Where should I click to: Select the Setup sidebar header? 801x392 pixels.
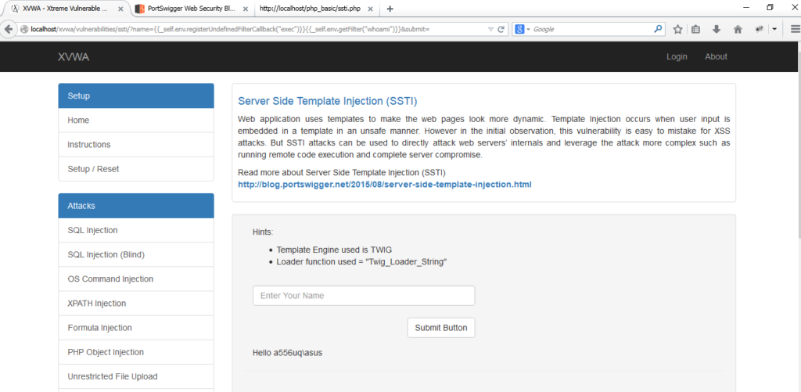[x=136, y=95]
